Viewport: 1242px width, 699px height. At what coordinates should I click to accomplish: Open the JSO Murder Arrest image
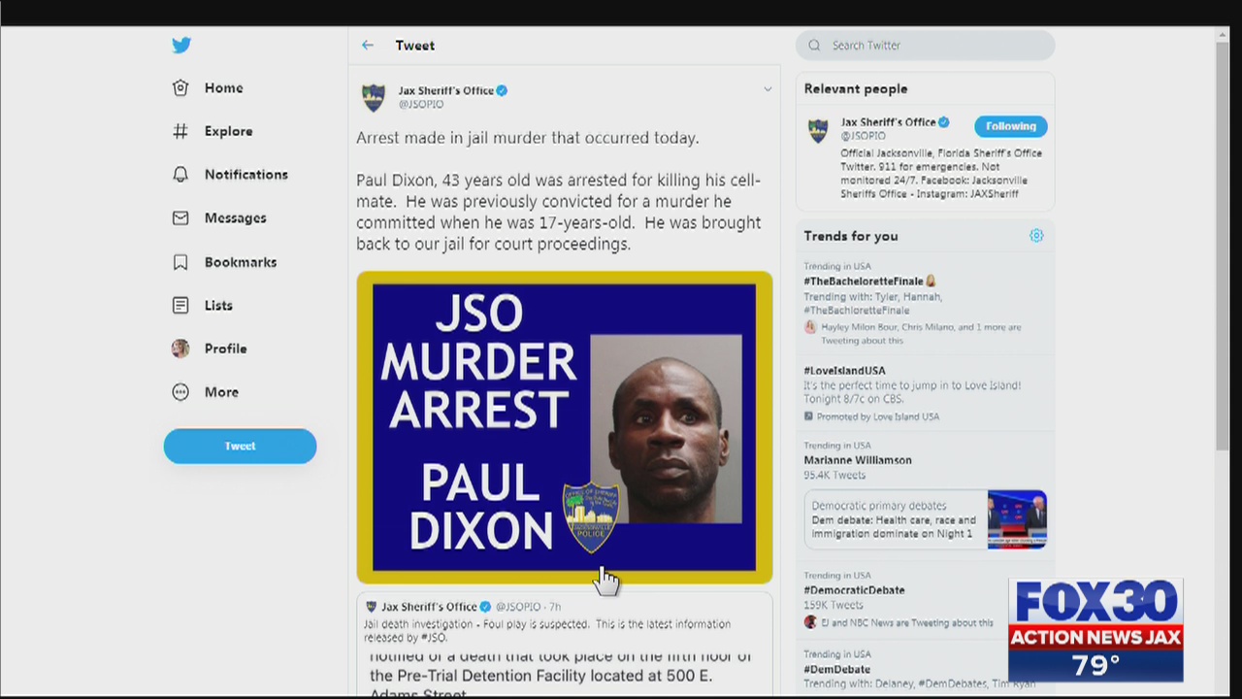(565, 427)
